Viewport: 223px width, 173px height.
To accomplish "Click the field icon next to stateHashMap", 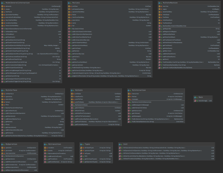I will pyautogui.click(x=160, y=12).
